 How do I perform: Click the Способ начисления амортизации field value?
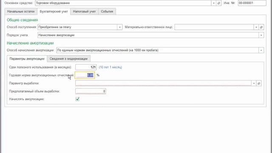coord(158,50)
